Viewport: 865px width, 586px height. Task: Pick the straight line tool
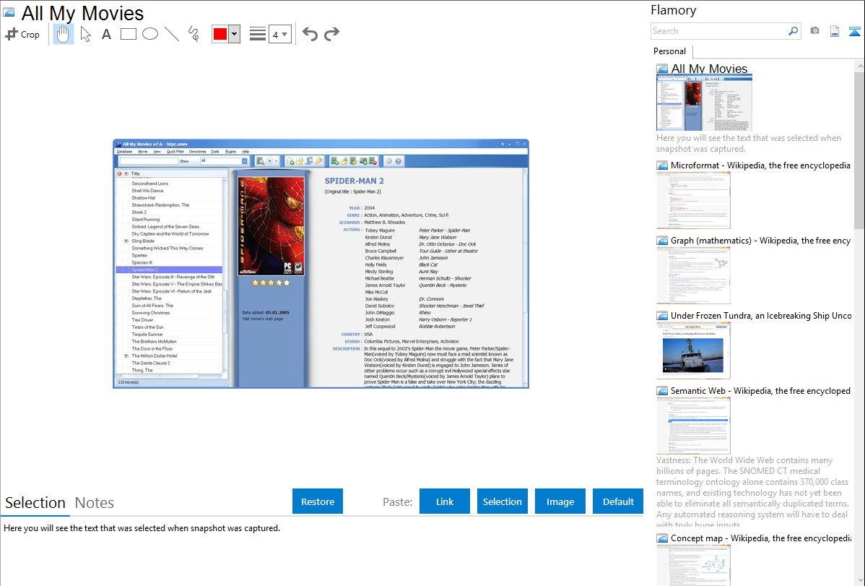pos(172,34)
